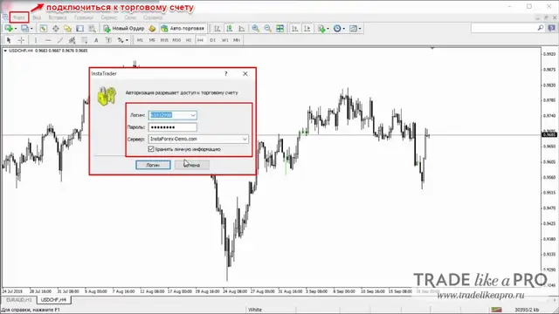Click the New Chart icon in the toolbar

[9, 29]
